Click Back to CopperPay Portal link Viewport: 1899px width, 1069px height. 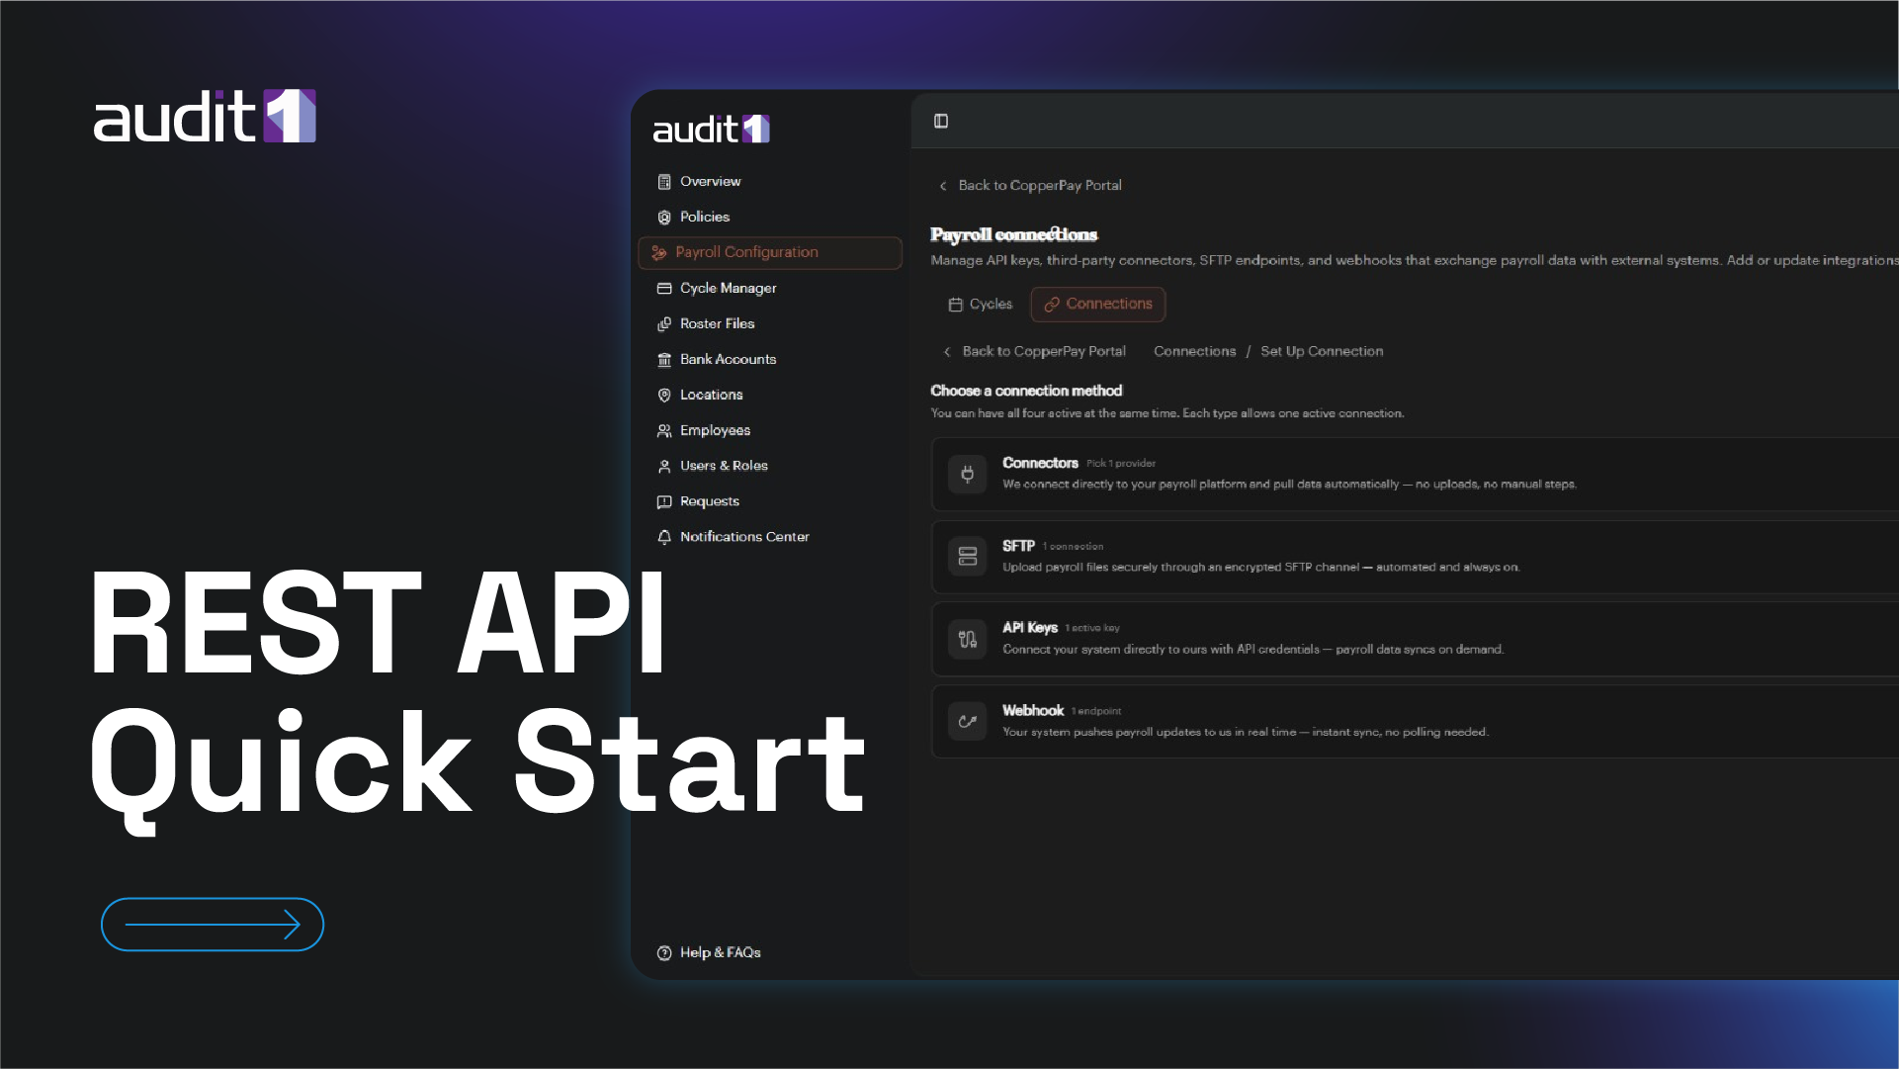(x=1040, y=185)
